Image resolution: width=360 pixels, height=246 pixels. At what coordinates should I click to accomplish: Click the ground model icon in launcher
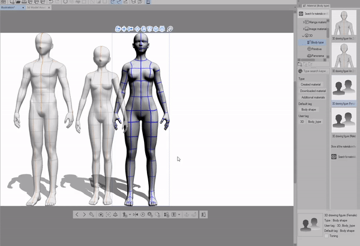115,215
